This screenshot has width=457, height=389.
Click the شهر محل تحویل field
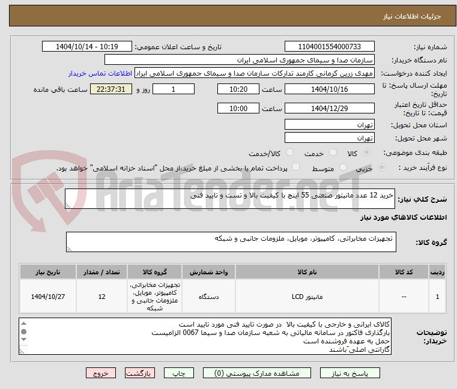point(329,138)
